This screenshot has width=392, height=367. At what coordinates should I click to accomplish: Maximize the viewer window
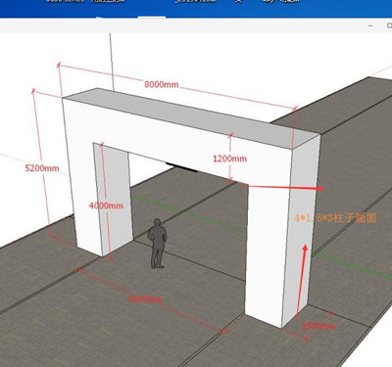tap(389, 25)
